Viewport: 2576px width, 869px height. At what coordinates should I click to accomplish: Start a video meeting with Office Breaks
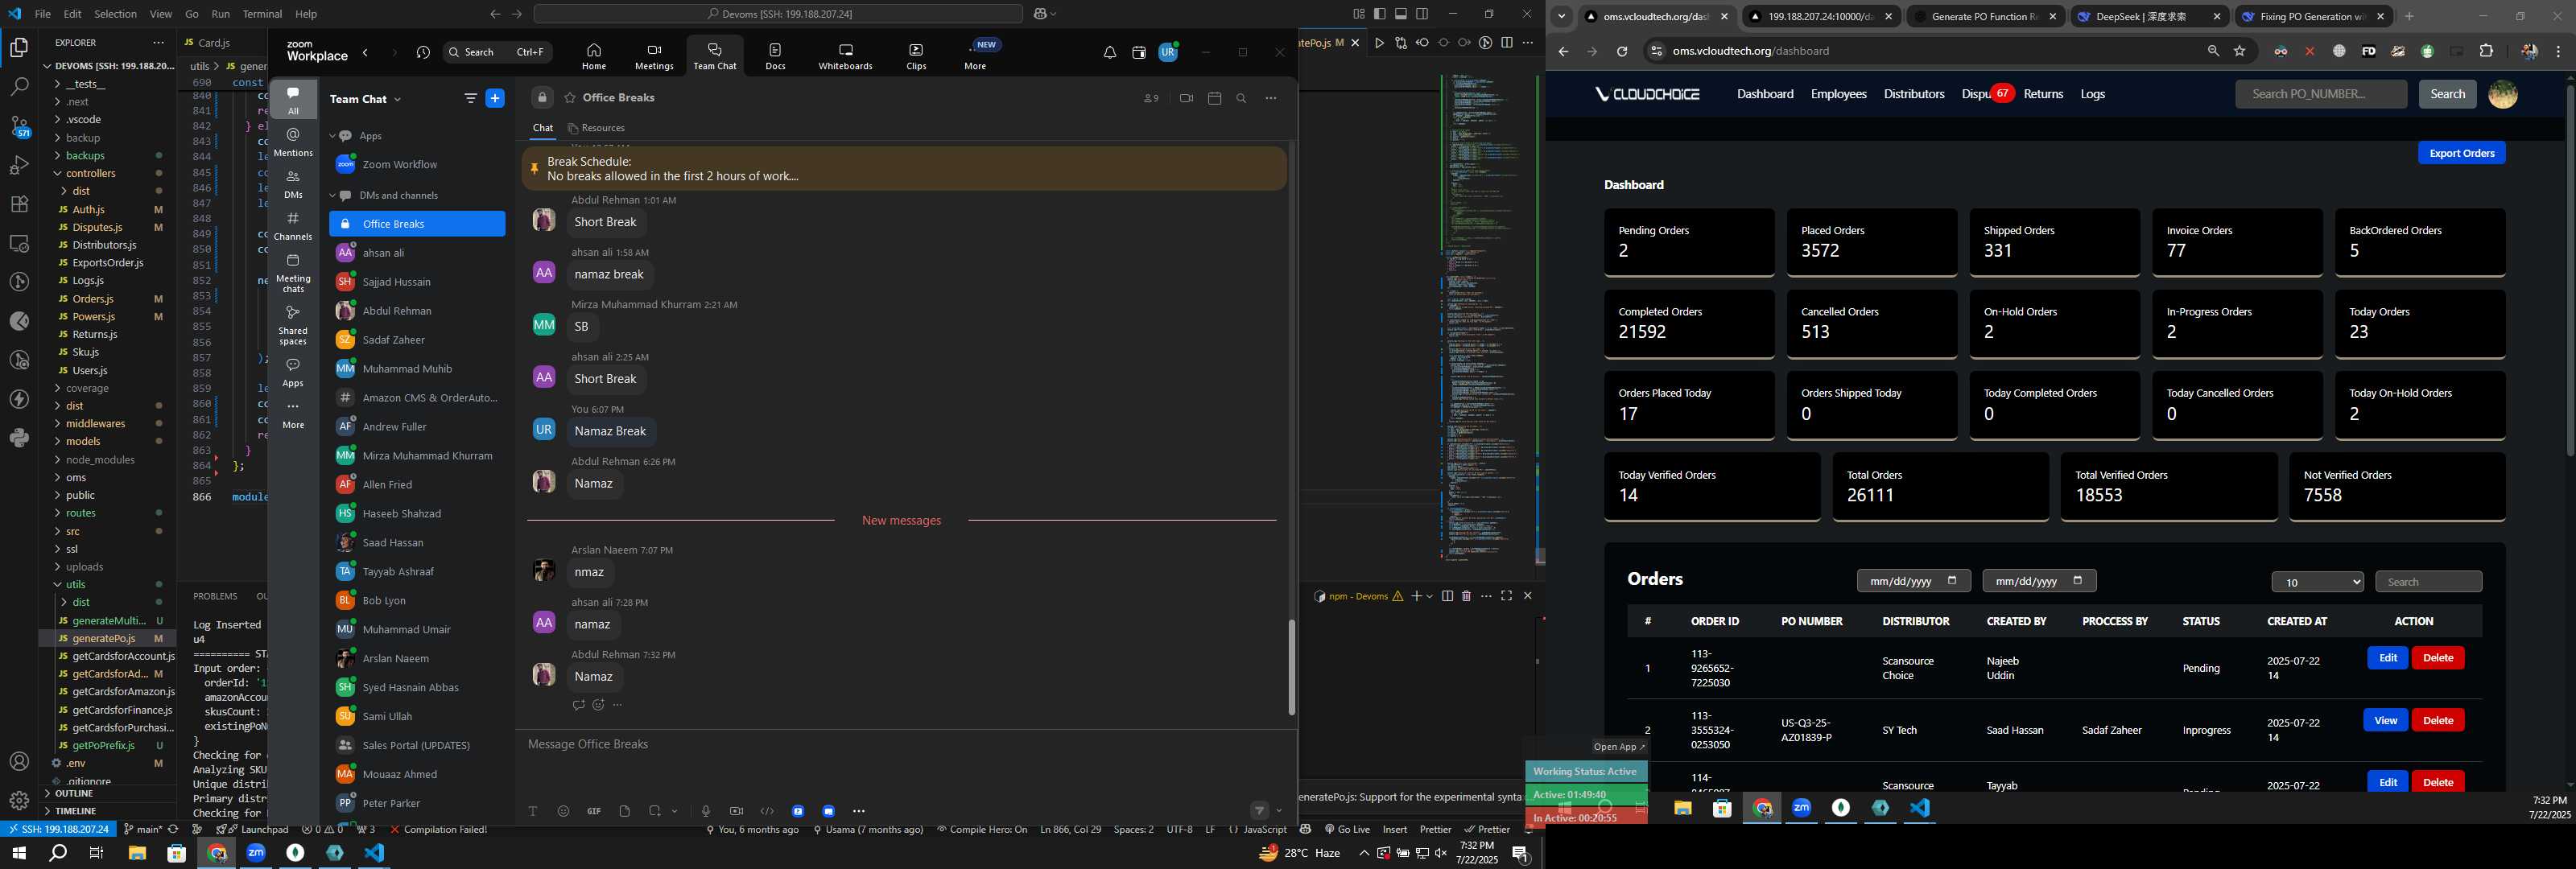(x=1186, y=98)
